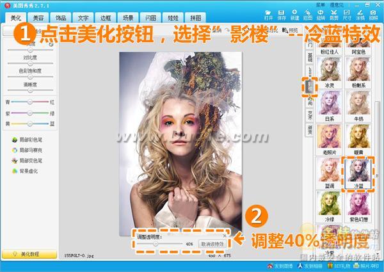Click the 打开 (open) toolbar icon
384x272 pixels.
268,15
